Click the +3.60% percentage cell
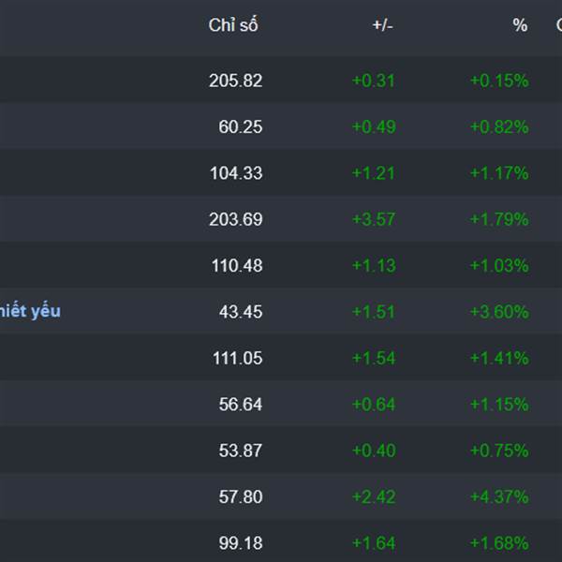562x562 pixels. point(499,312)
